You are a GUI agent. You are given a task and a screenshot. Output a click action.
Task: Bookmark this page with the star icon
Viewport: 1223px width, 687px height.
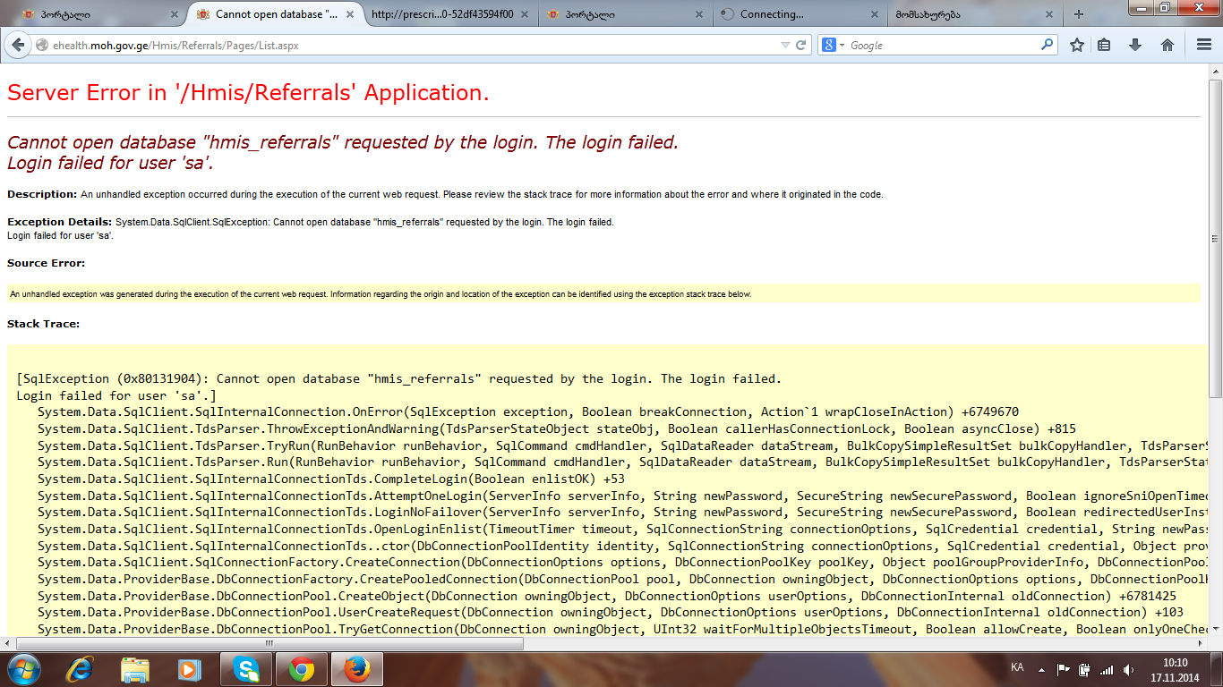[x=1077, y=45]
